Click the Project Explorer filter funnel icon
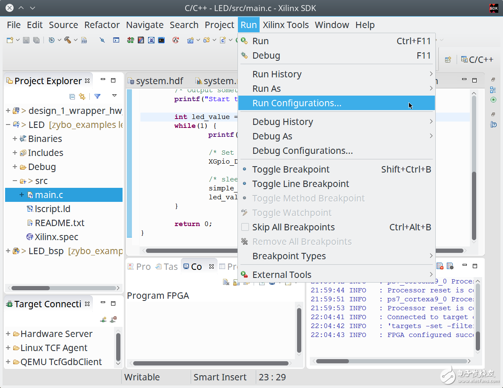Viewport: 503px width, 388px height. 97,96
